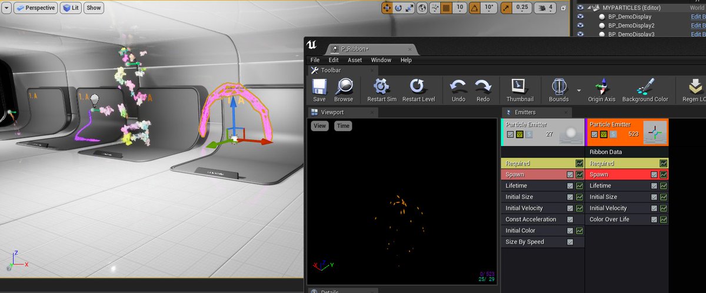
Task: Toggle world/local coordinate space globe icon
Action: pos(423,8)
